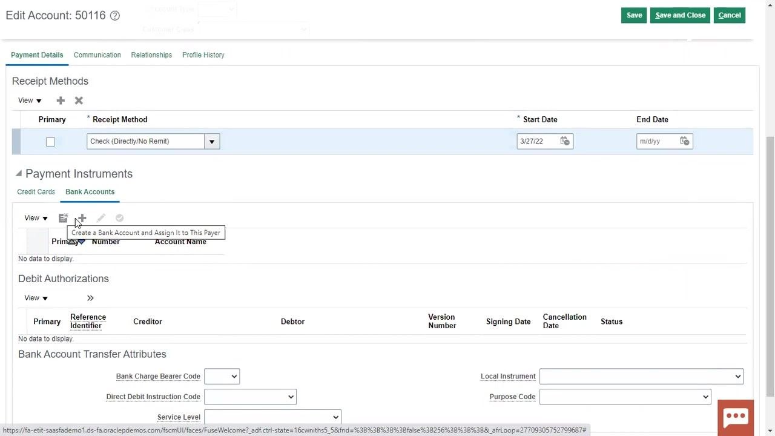Open Direct Debit Instruction Code dropdown
This screenshot has width=775, height=436.
point(250,397)
